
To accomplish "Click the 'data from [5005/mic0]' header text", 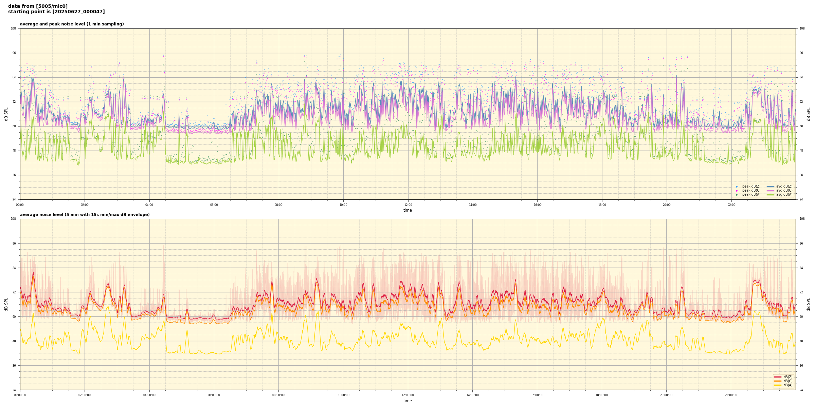I will (x=38, y=6).
